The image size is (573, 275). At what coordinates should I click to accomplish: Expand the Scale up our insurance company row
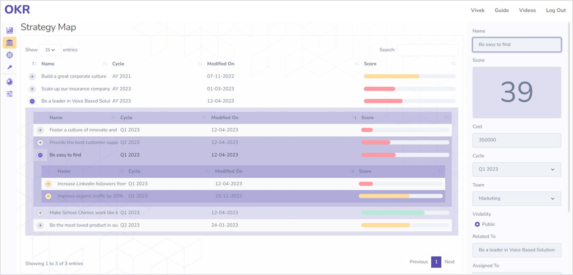(x=32, y=89)
